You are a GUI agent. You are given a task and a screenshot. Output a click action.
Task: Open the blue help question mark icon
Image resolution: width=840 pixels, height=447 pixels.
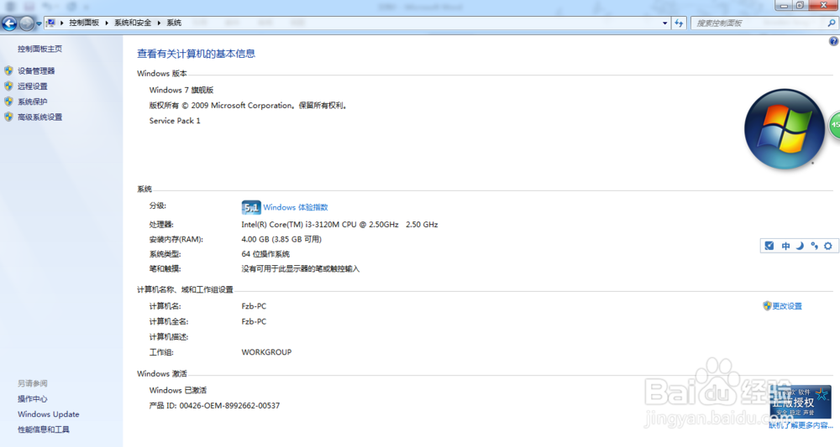click(833, 41)
